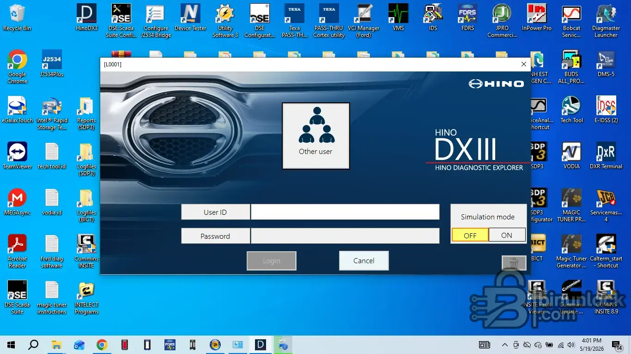Image resolution: width=631 pixels, height=354 pixels.
Task: Click the grayed Login button
Action: (x=272, y=261)
